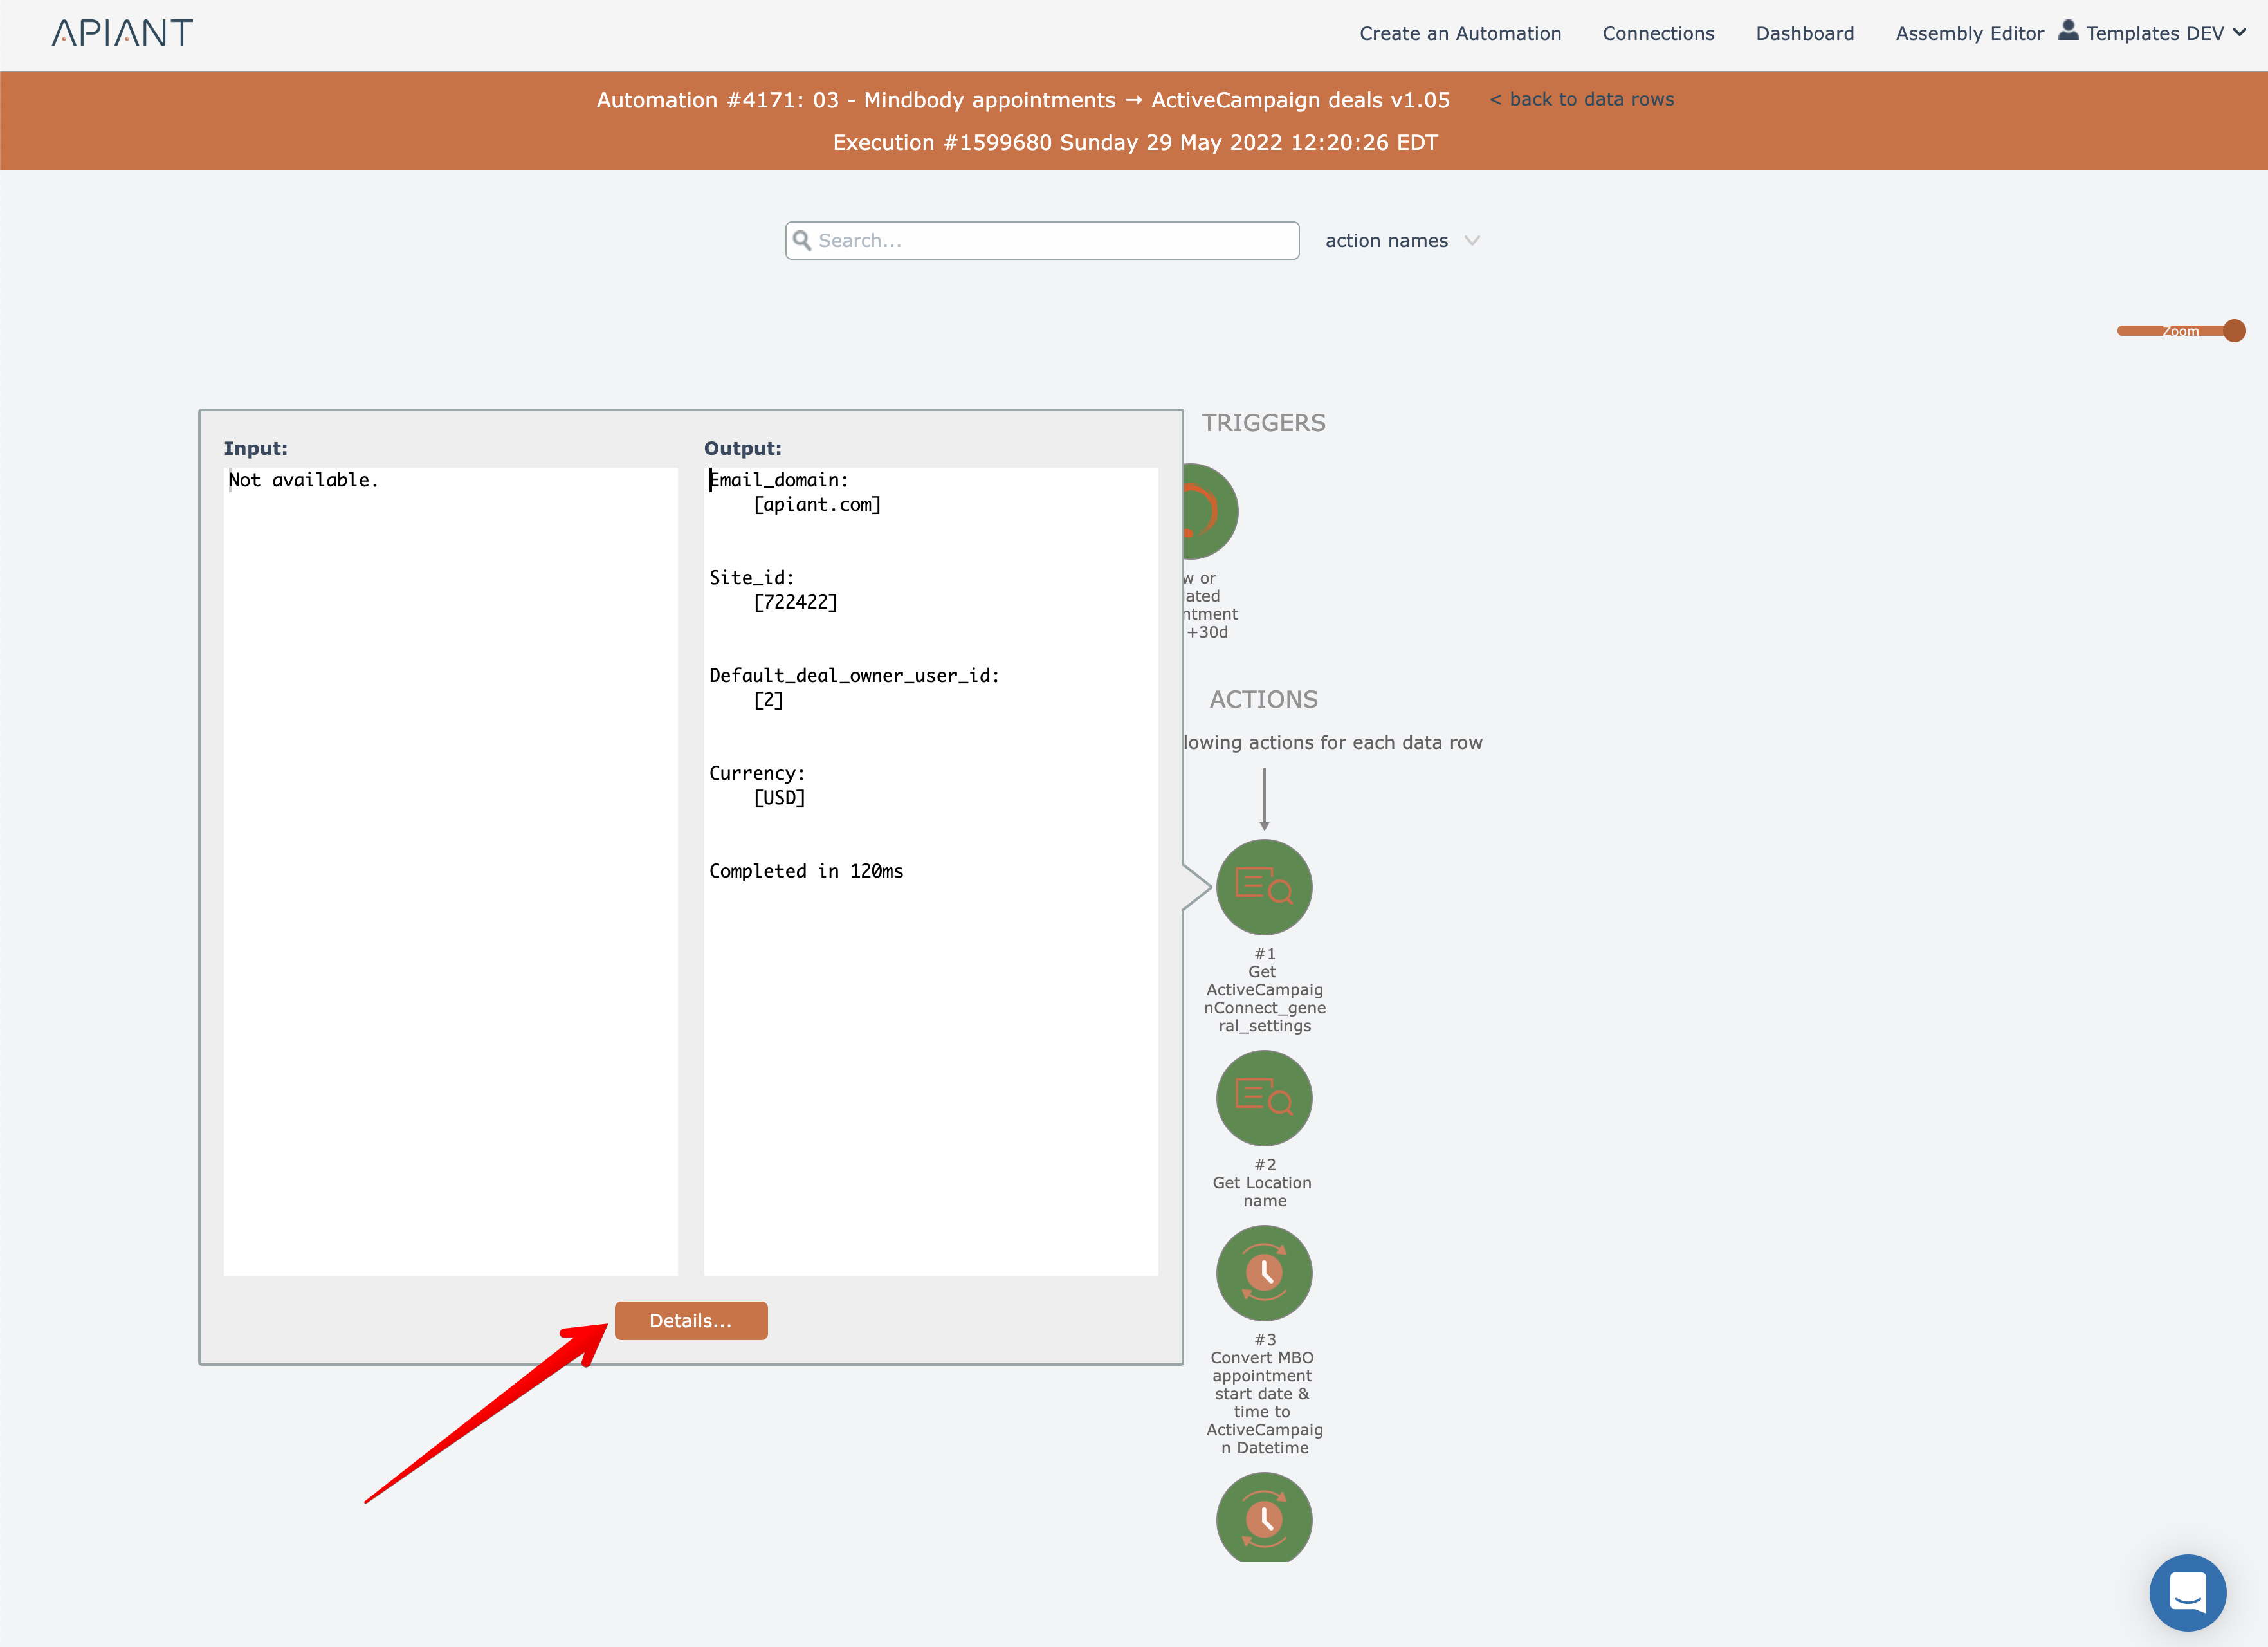Open the chat support bubble icon

coord(2187,1592)
